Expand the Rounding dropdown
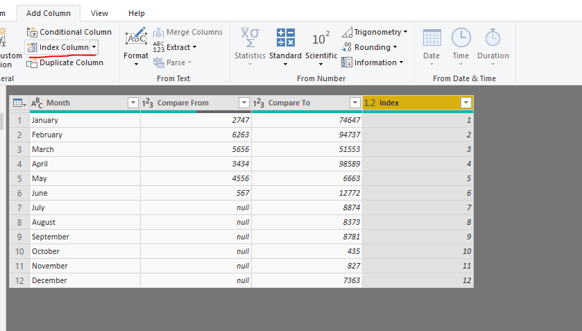The width and height of the screenshot is (582, 331). (x=395, y=47)
